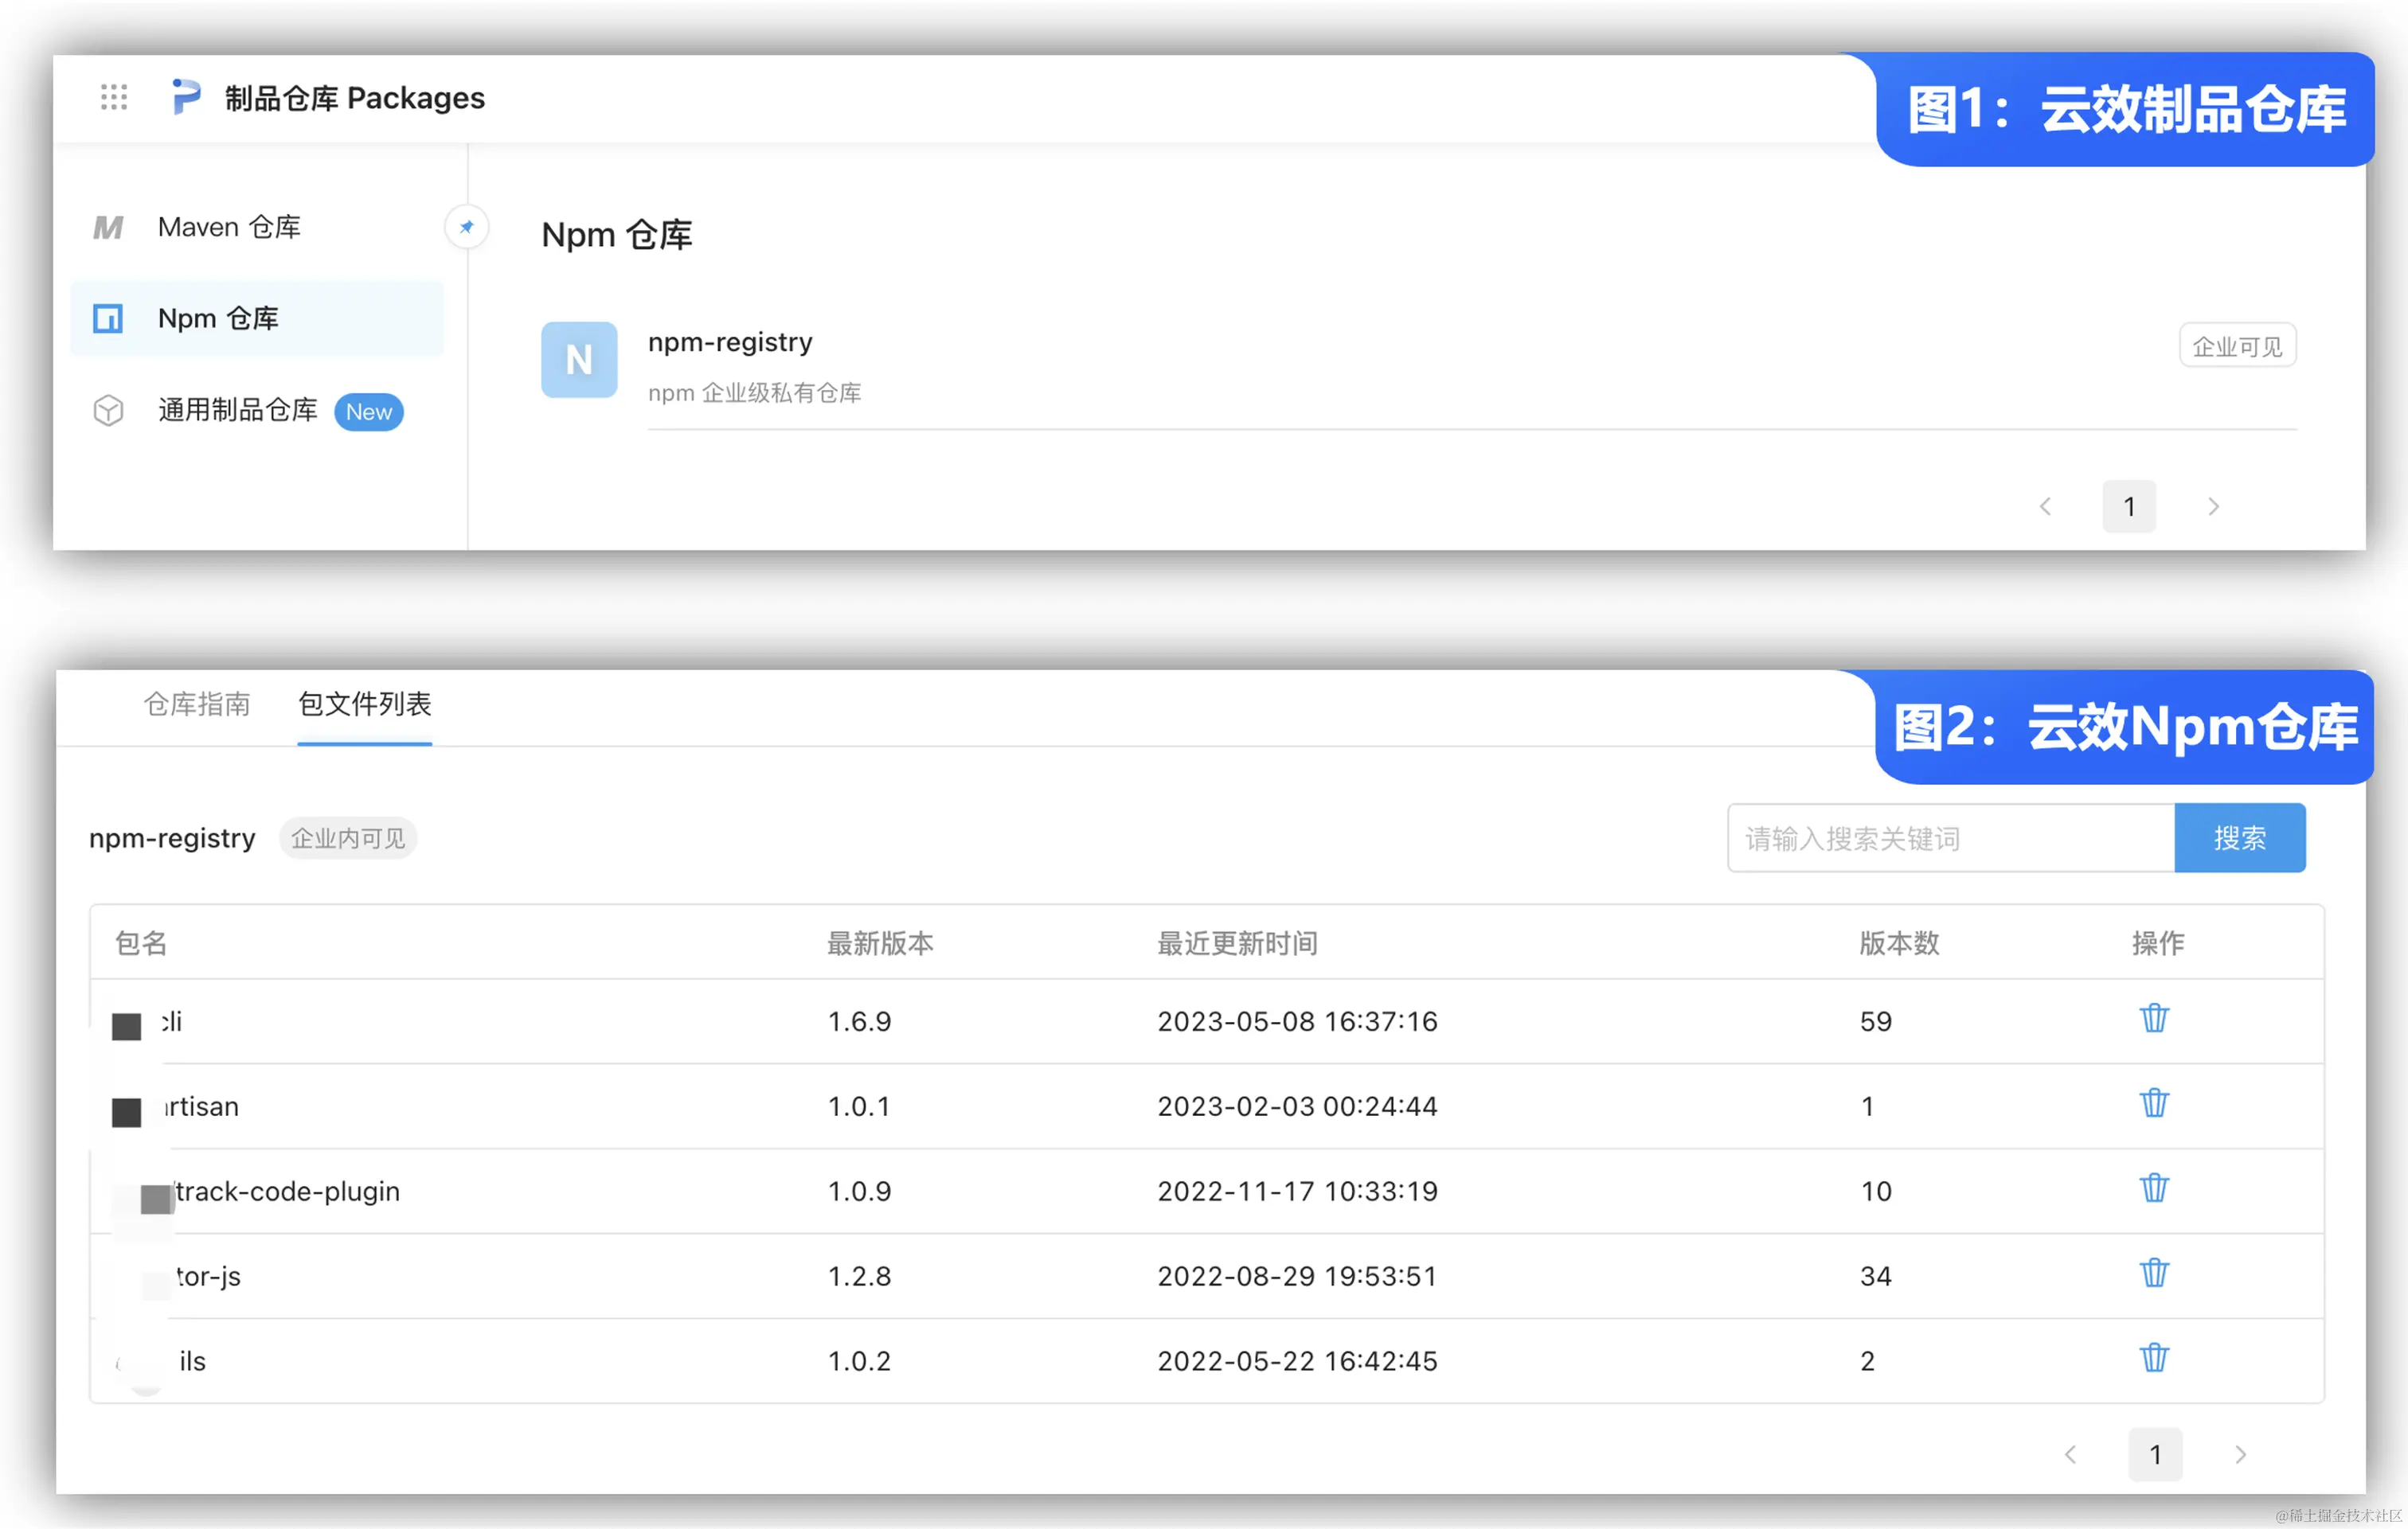The image size is (2408, 1529).
Task: Delete the package at version 1.0.2
Action: [2154, 1359]
